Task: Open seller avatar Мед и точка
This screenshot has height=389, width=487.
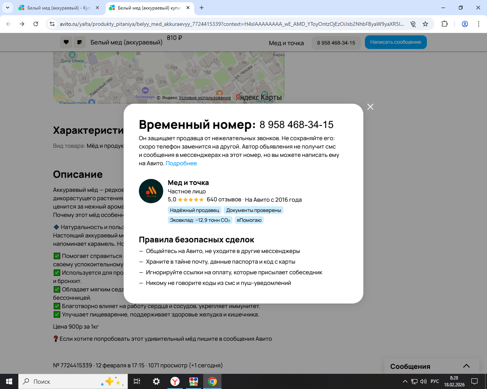Action: tap(151, 191)
